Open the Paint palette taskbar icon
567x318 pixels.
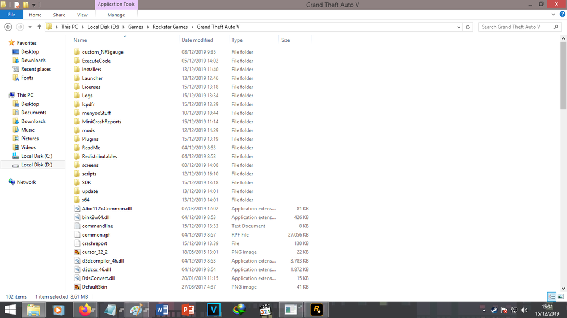136,310
